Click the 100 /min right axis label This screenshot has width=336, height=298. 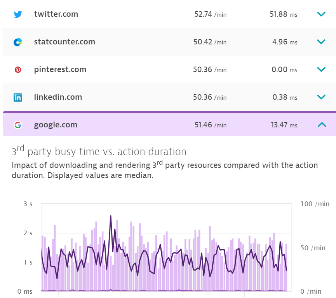coord(315,204)
